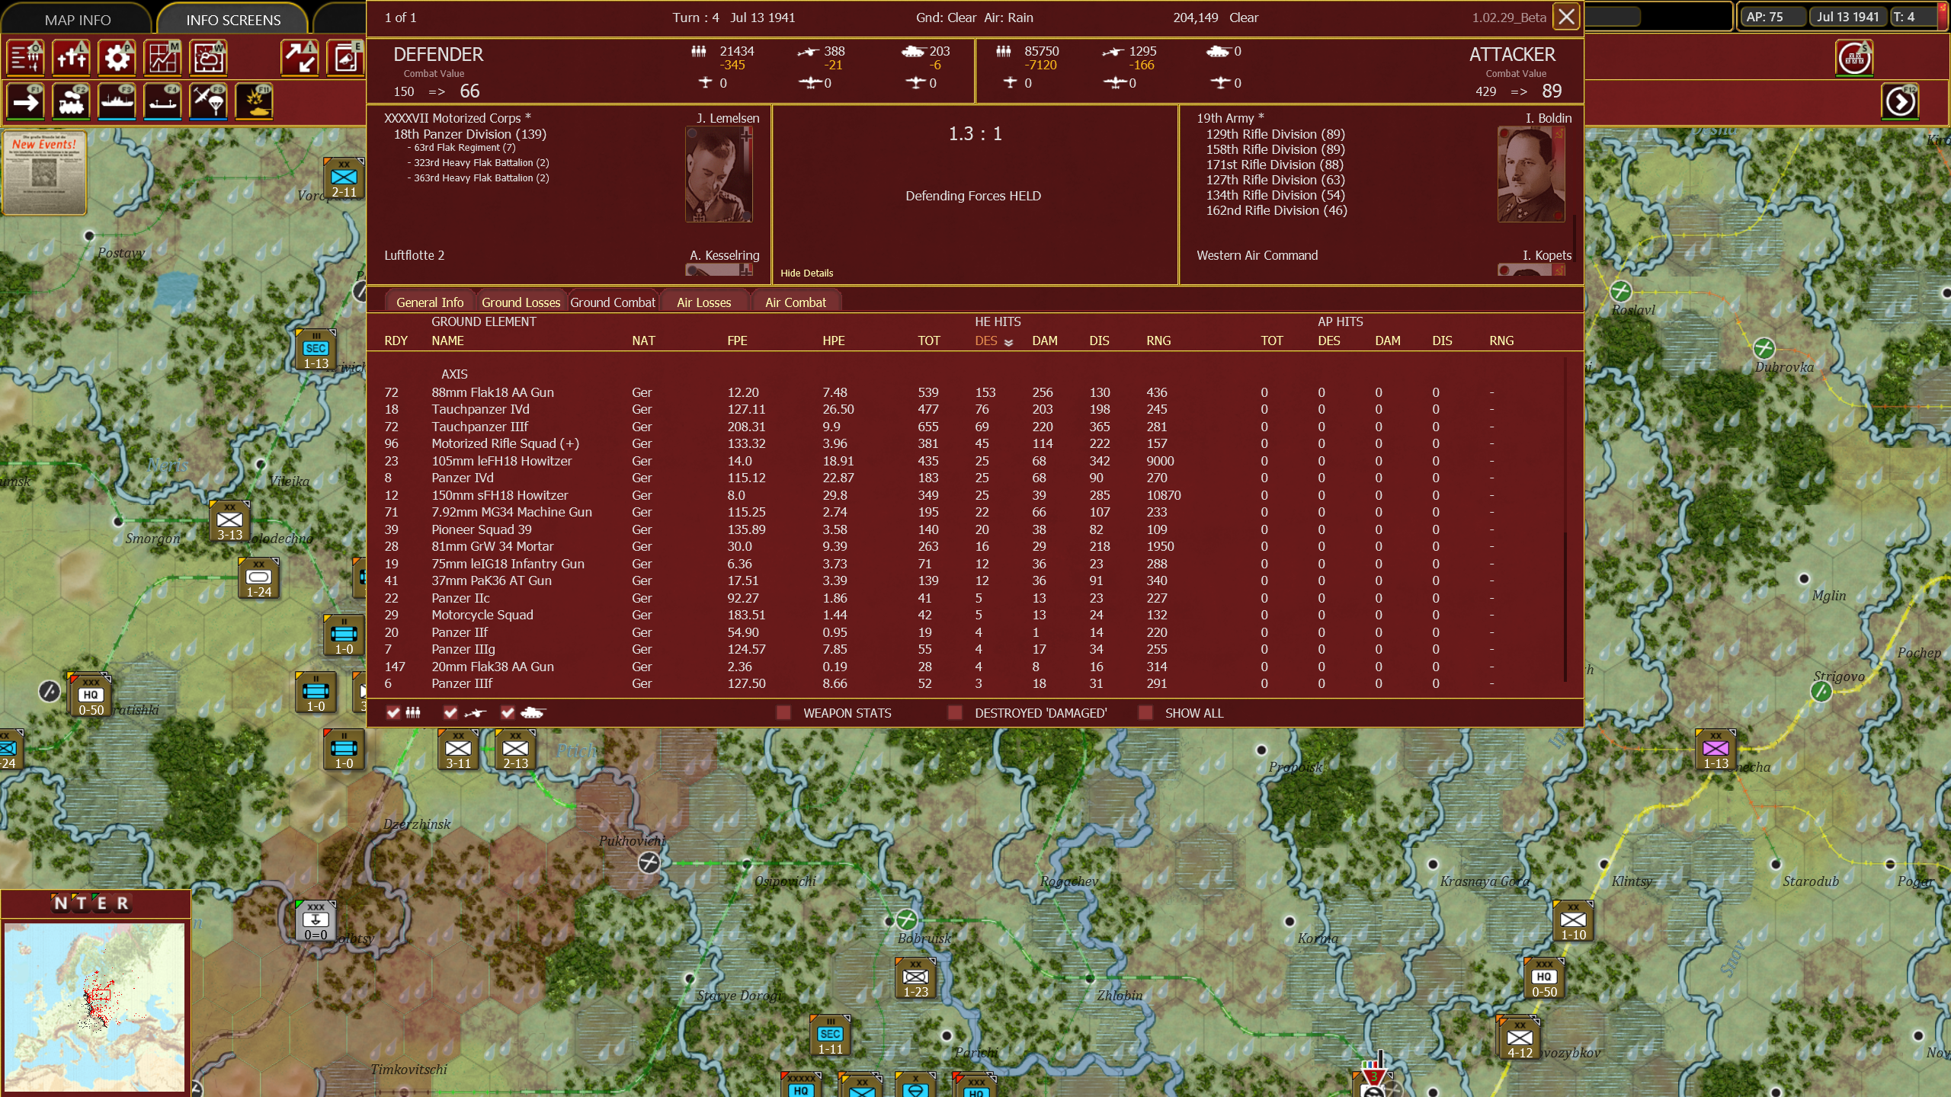Select the pink 1-13 unit counter
The width and height of the screenshot is (1951, 1097).
[1716, 750]
